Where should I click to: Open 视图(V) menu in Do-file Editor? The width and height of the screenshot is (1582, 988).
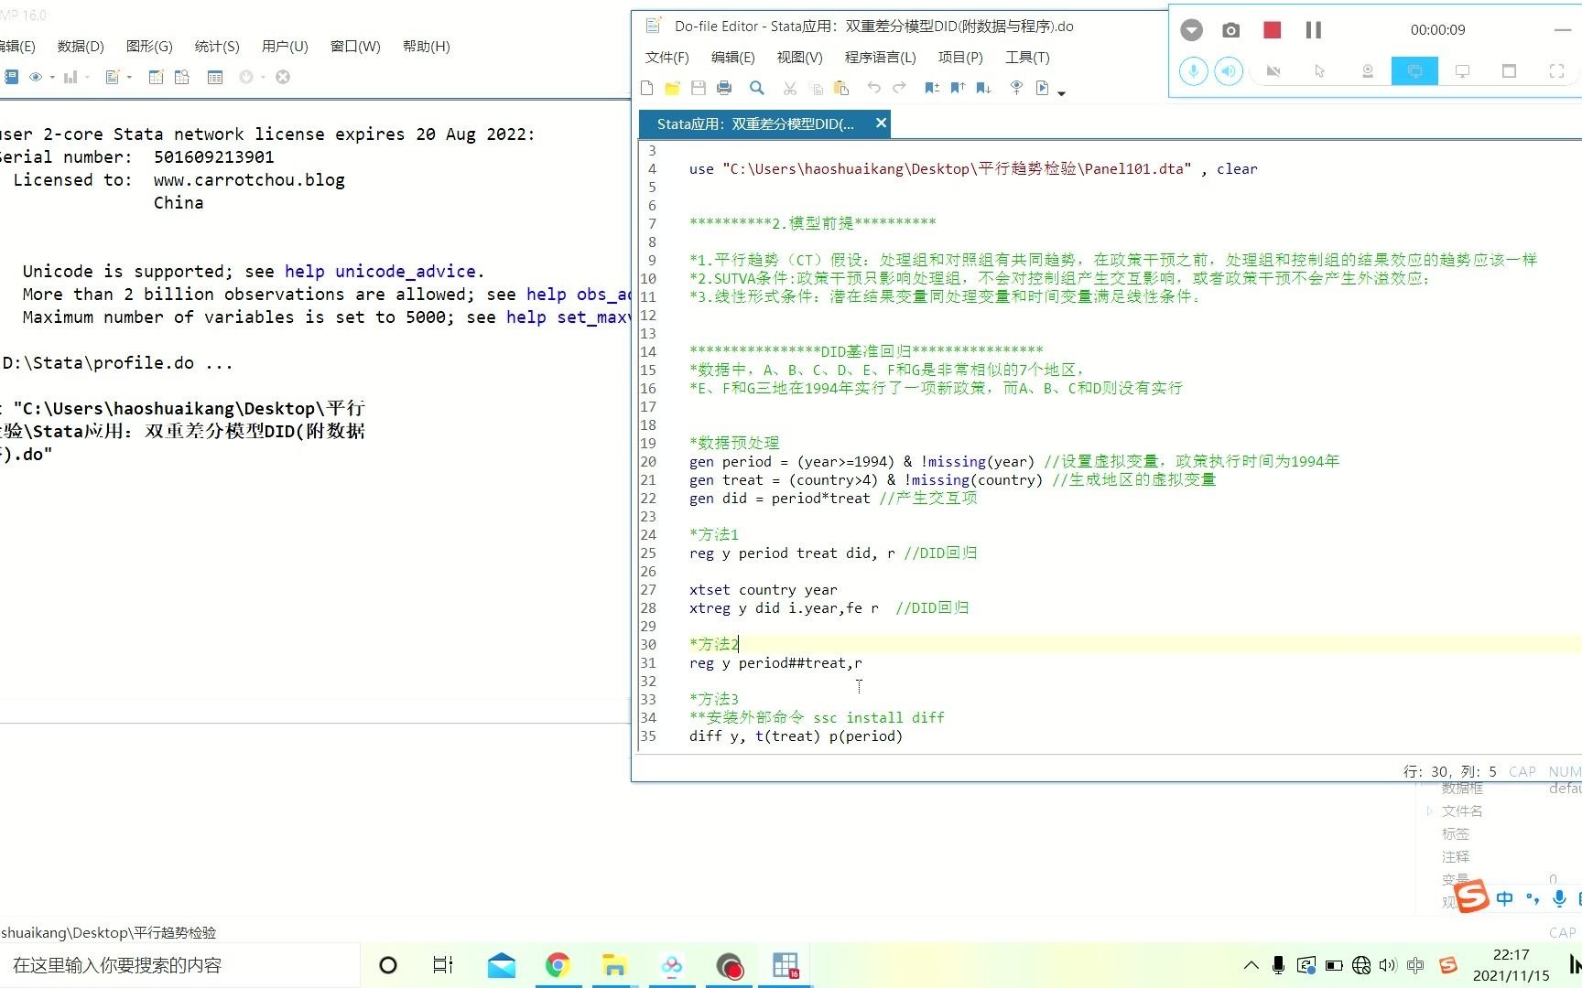coord(799,57)
